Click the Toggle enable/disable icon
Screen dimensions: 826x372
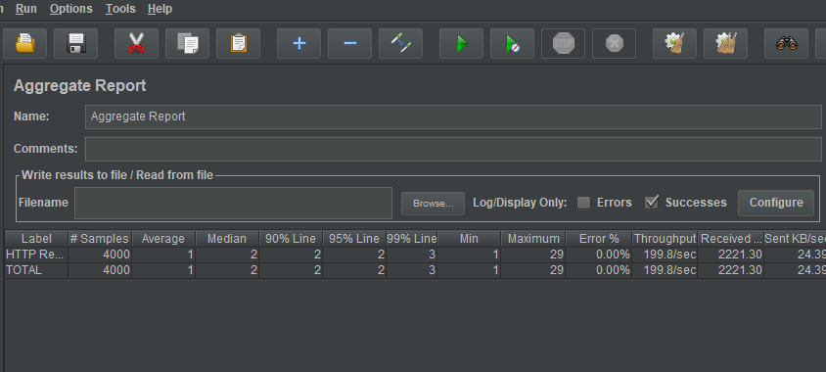(400, 43)
